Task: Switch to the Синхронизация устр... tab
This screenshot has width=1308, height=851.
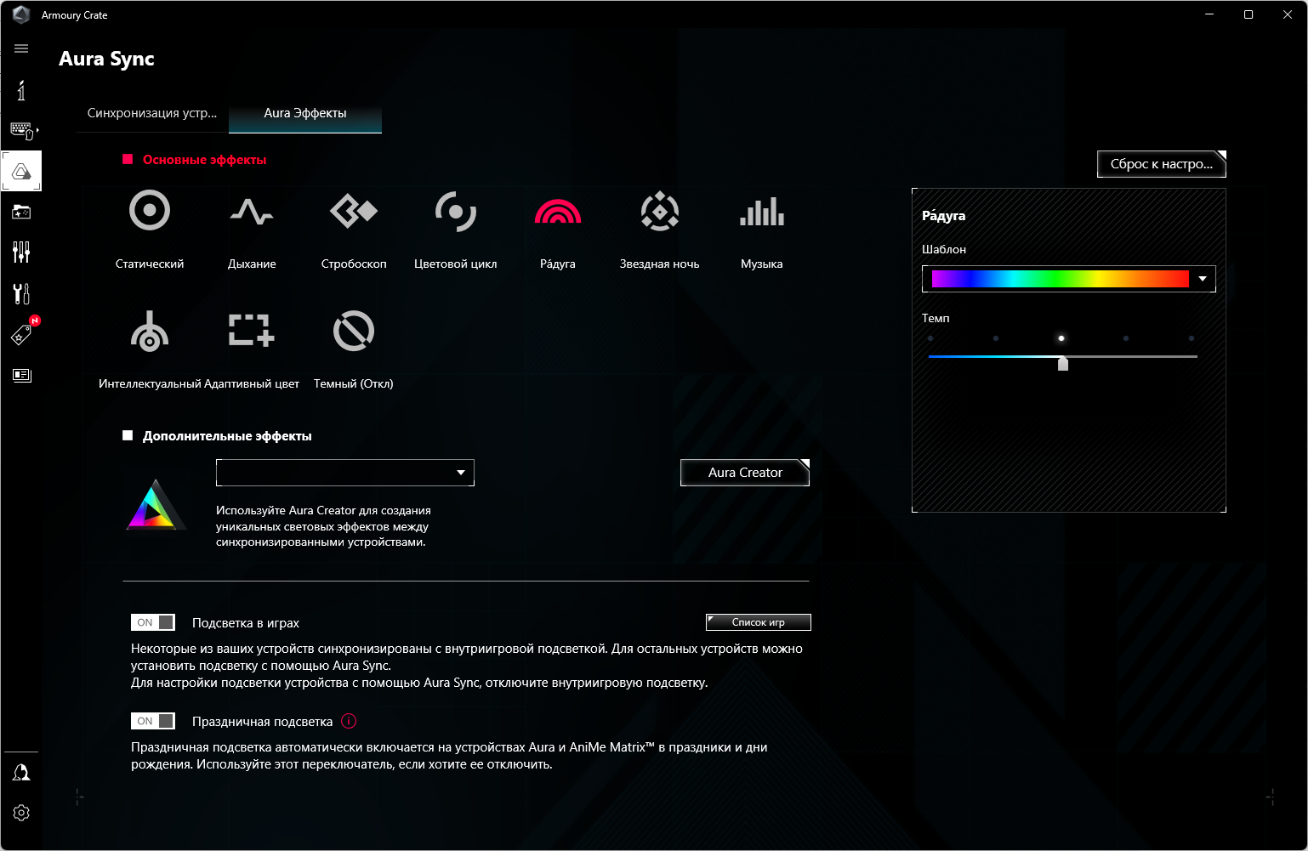Action: (152, 113)
